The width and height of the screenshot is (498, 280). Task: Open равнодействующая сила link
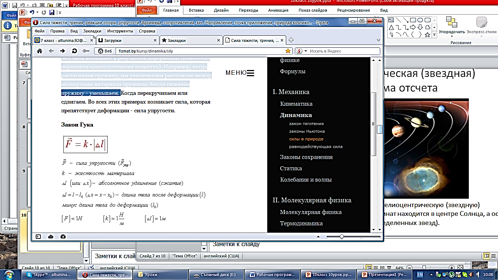[x=316, y=147]
